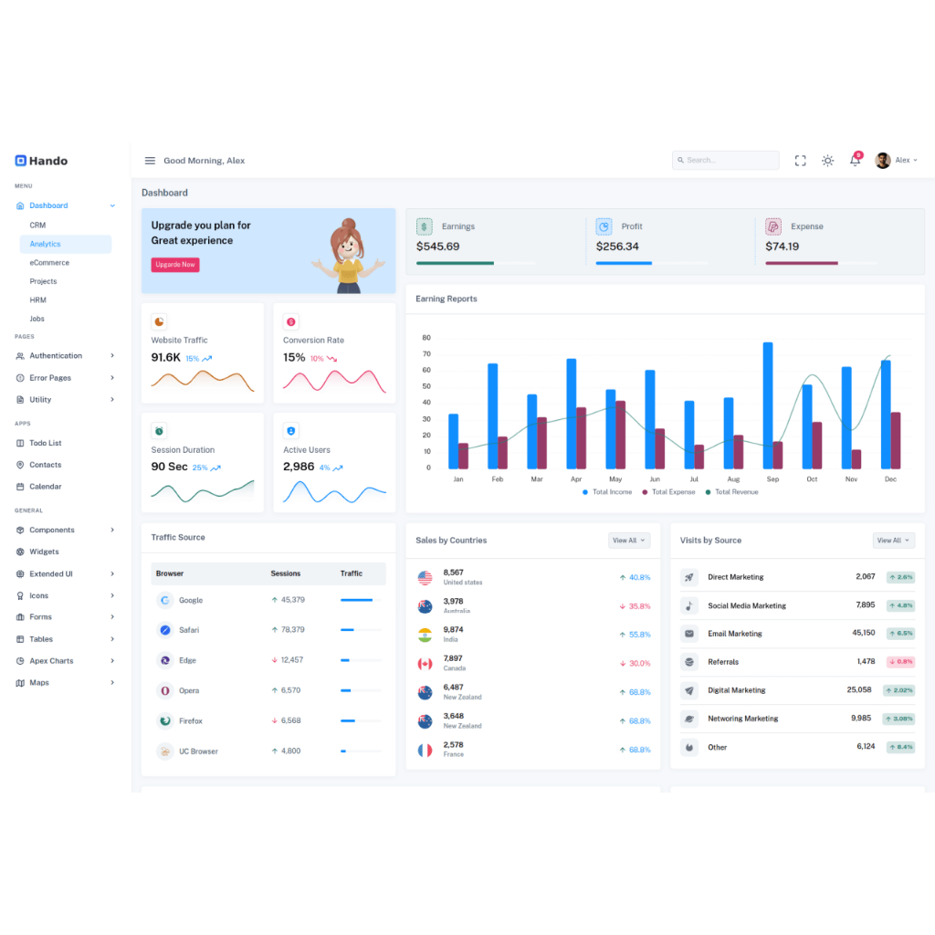Open the Apex Charts menu
Screen dimensions: 935x935
[66, 661]
